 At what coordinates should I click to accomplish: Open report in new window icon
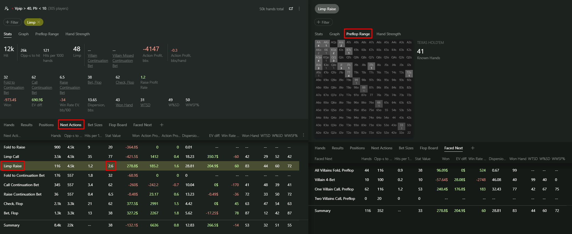(x=291, y=9)
